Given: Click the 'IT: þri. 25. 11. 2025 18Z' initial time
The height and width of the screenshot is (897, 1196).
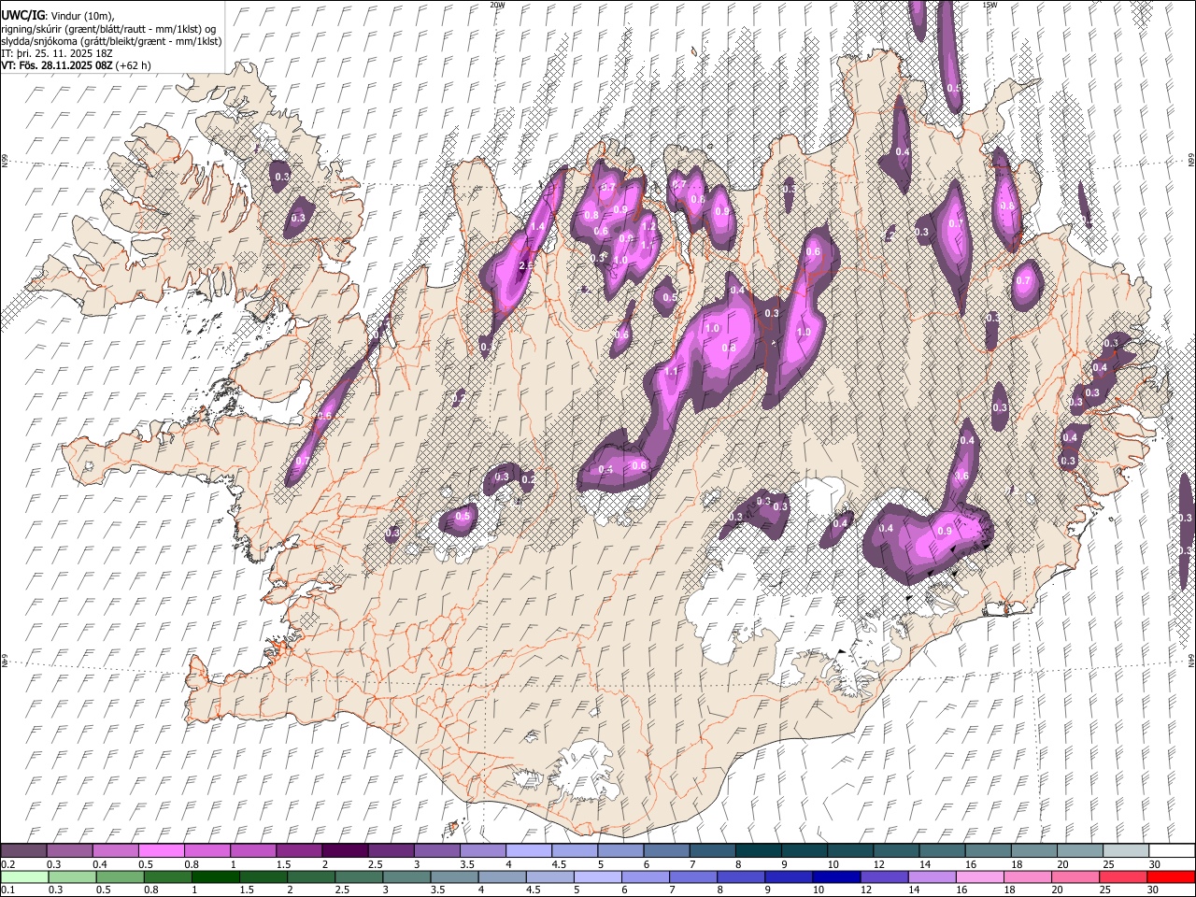Looking at the screenshot, I should 56,53.
